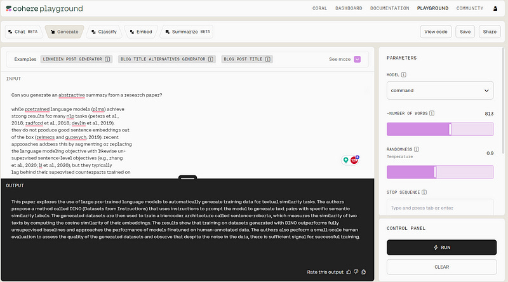Click the 813 number of words value
Screen dimensions: 508x282
tap(489, 114)
